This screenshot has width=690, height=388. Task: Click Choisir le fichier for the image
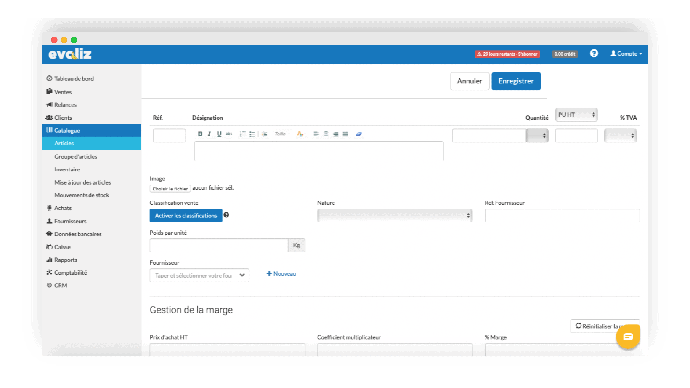pos(170,189)
